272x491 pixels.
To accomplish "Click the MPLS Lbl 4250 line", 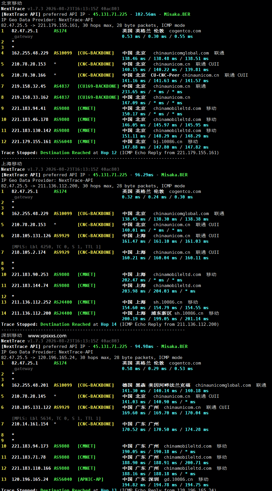I will pyautogui.click(x=56, y=247).
